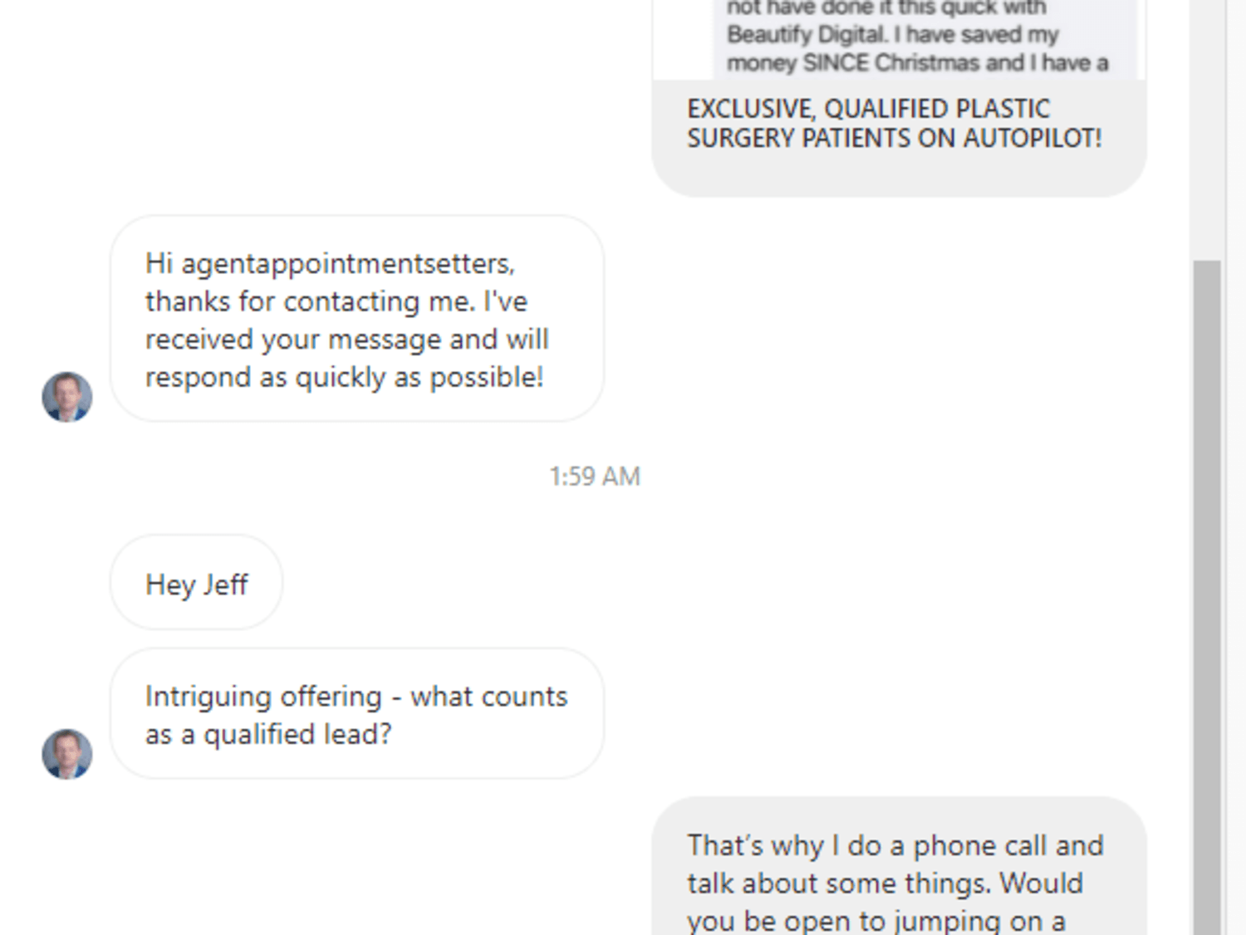The height and width of the screenshot is (935, 1246).
Task: Click the "as a qualified lead?" text line
Action: tap(268, 734)
